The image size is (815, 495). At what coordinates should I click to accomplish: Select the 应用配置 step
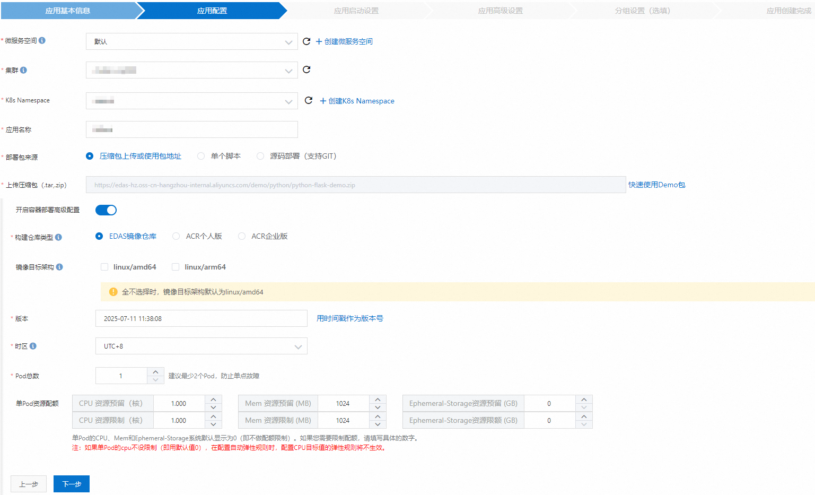pos(212,11)
